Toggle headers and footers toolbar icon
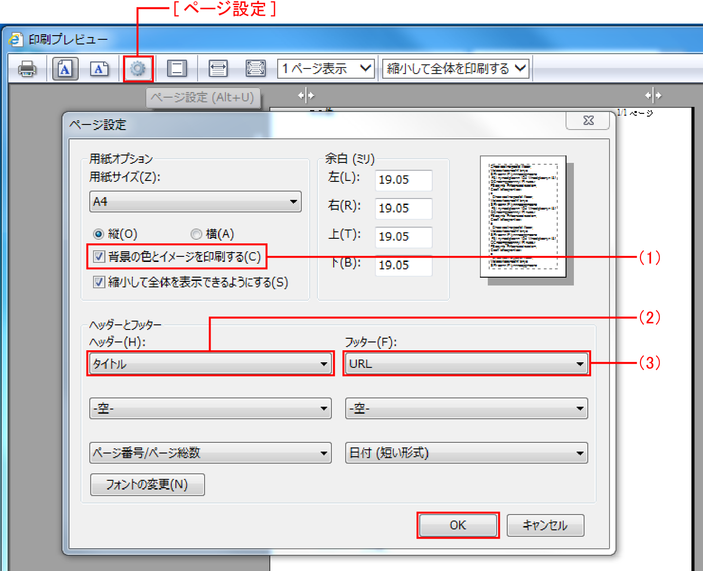The width and height of the screenshot is (703, 571). tap(177, 68)
